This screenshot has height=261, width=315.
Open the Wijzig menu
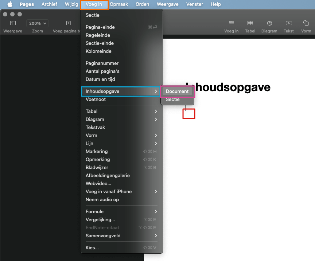pos(71,4)
